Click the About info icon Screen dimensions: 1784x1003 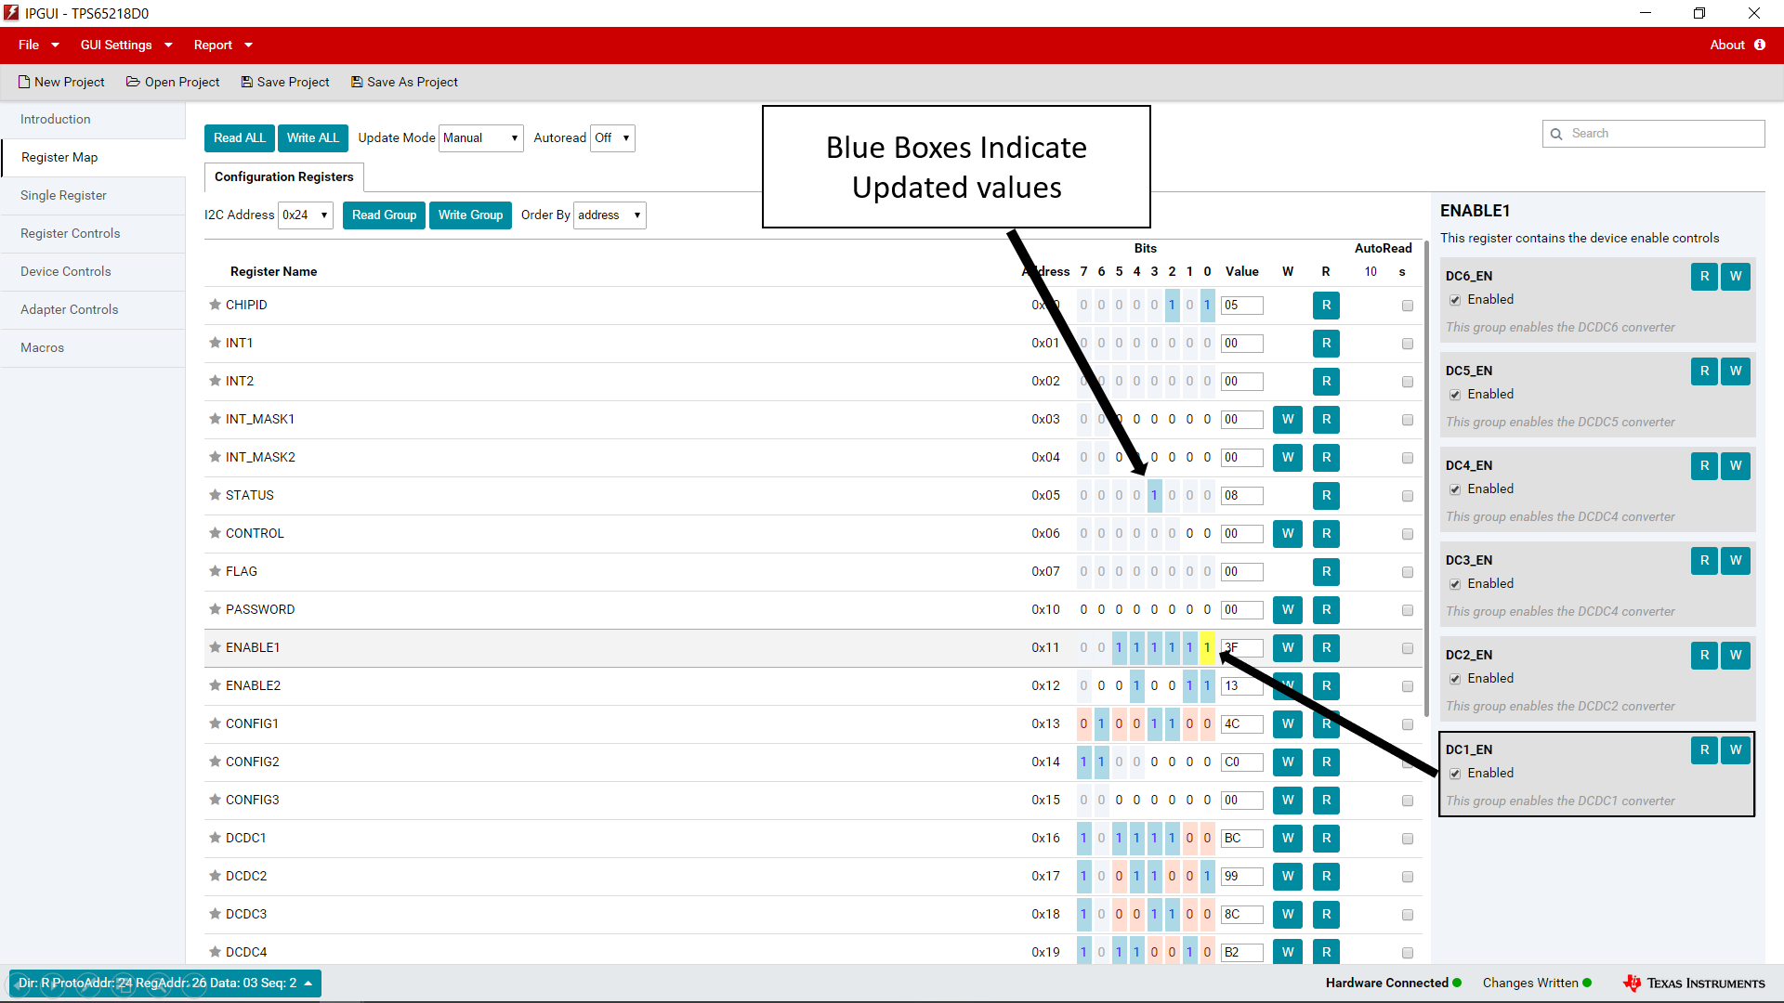point(1760,45)
